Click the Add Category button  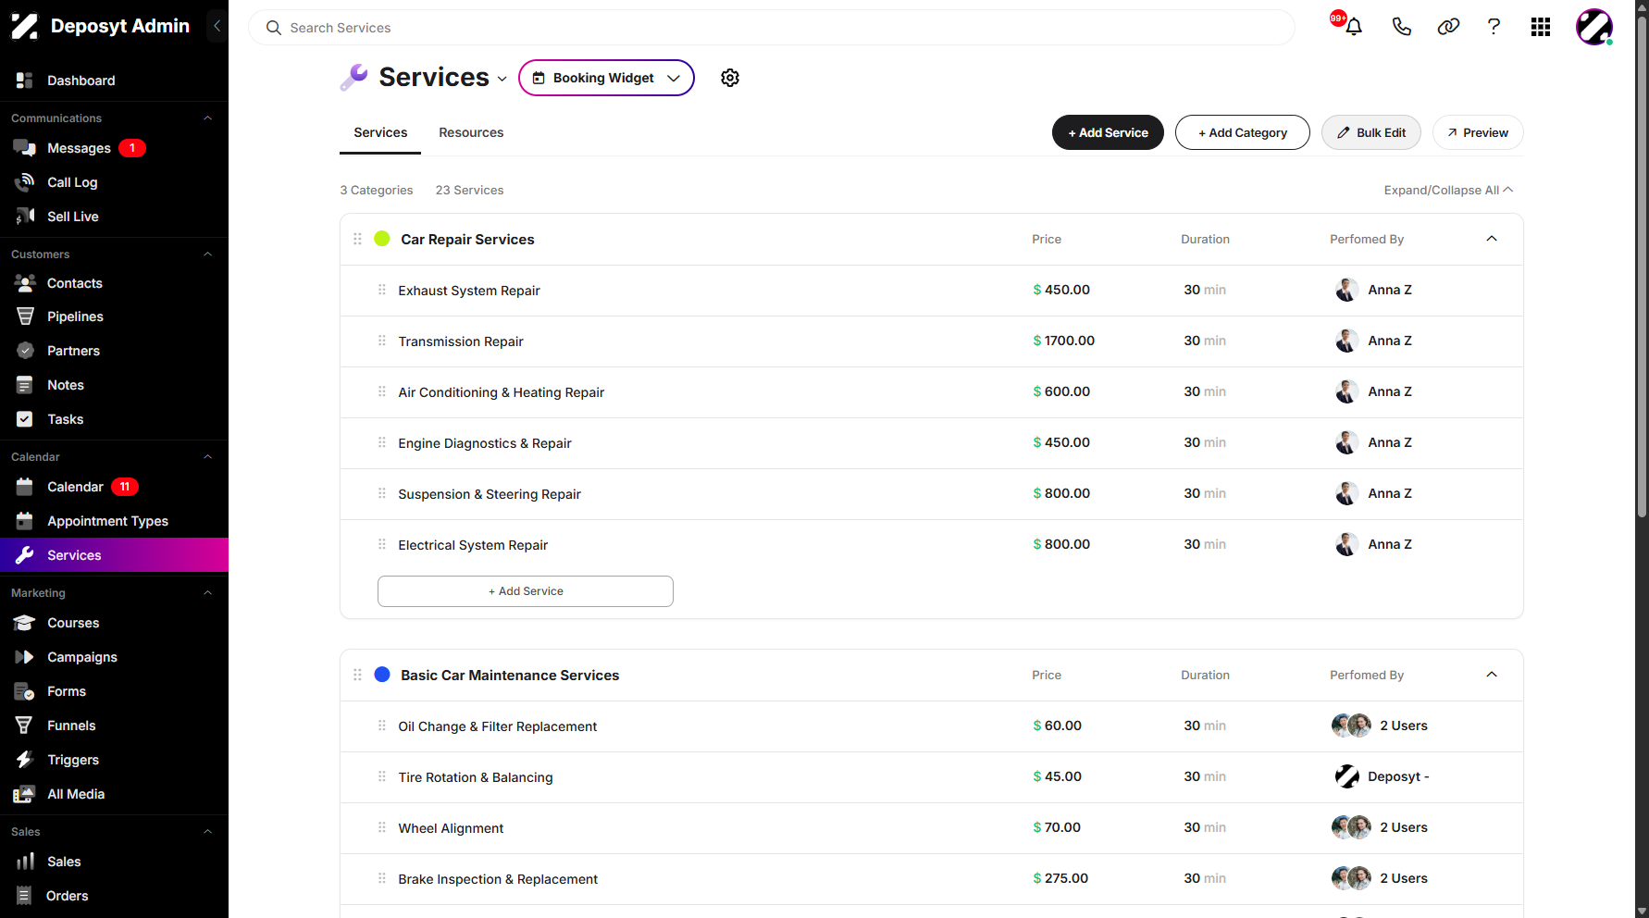click(x=1242, y=132)
